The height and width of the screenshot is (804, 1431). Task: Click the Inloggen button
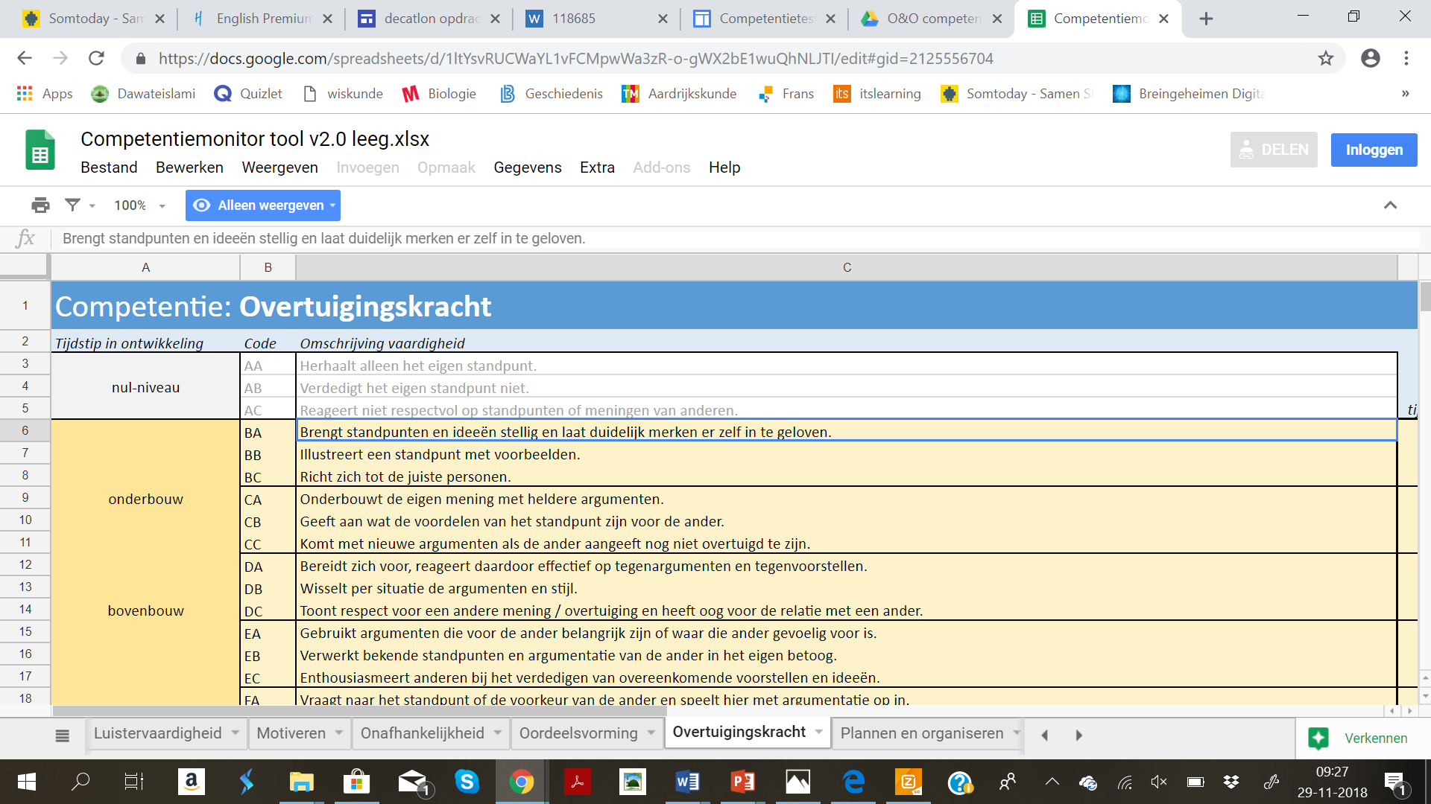tap(1374, 150)
